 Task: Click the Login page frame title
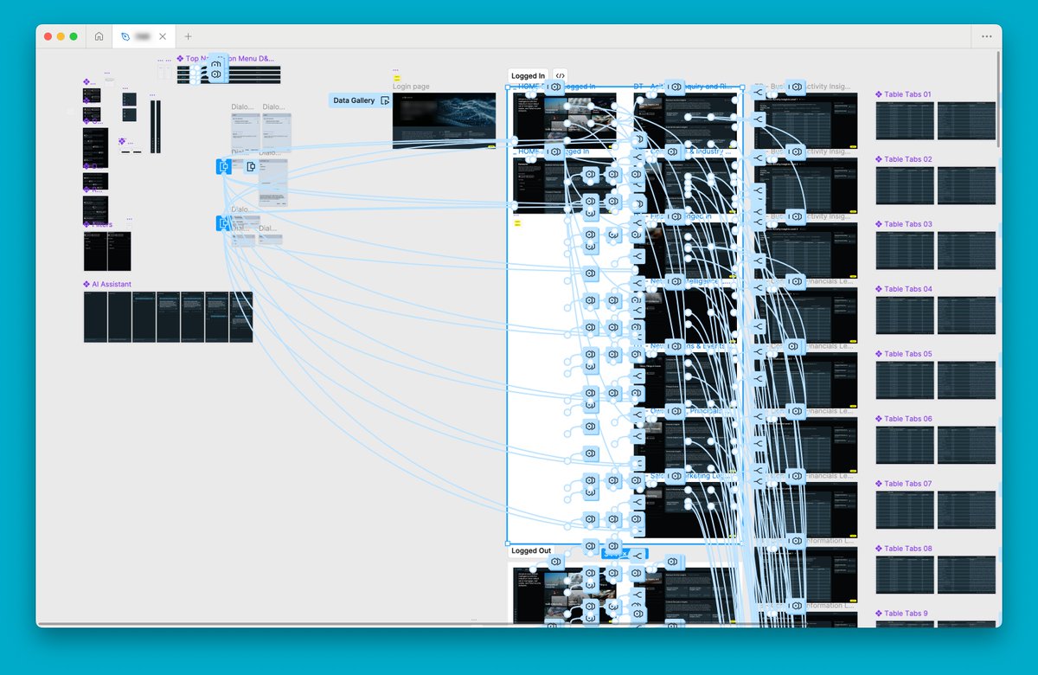click(411, 87)
